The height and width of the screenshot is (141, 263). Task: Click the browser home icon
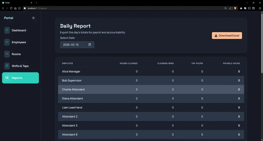coord(15,8)
